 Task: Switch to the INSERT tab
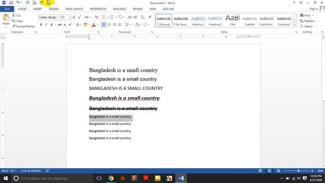38,9
